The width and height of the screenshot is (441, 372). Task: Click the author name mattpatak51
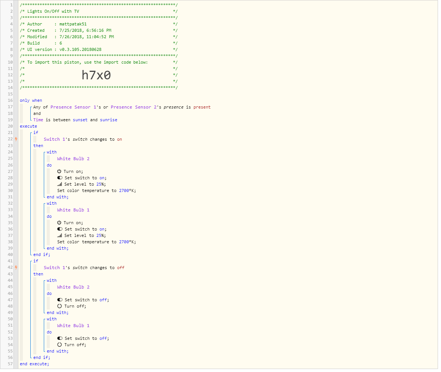pos(73,24)
